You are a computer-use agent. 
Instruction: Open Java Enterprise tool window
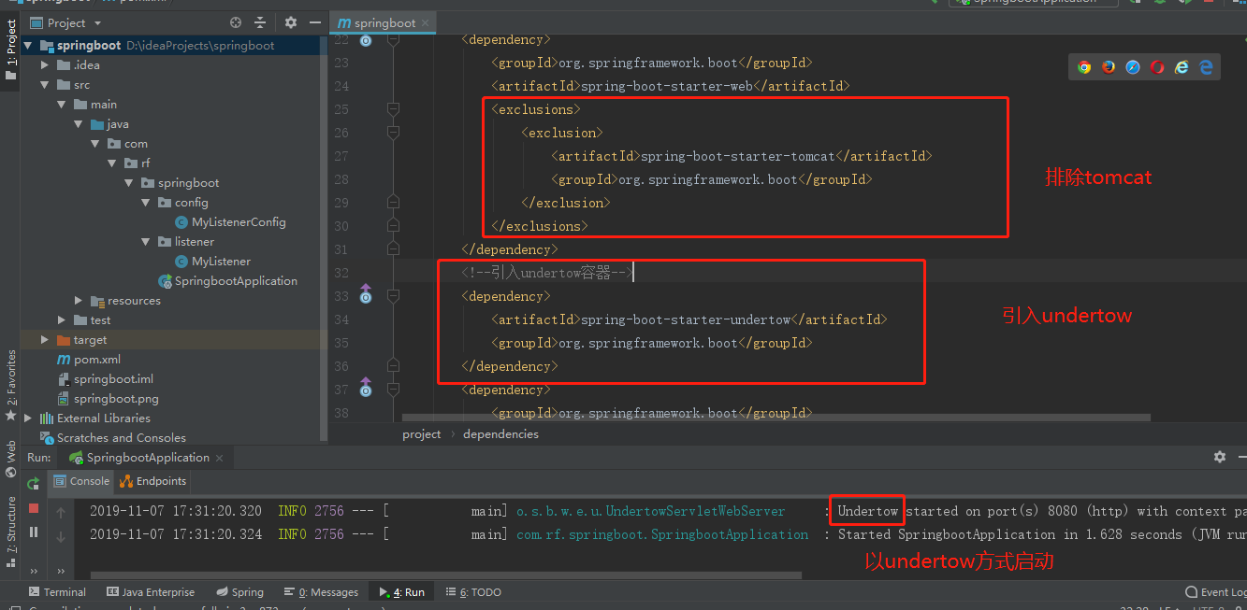pyautogui.click(x=151, y=592)
